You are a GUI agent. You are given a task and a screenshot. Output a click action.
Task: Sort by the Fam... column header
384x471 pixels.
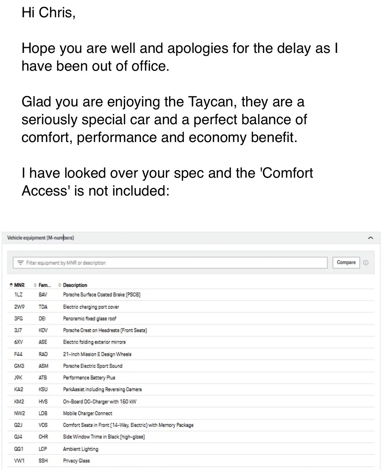[x=45, y=285]
